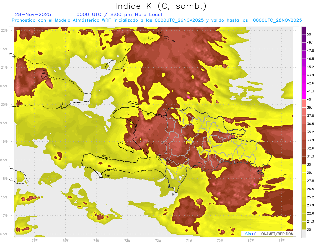Click '0000 UTC / 8:00 pm Hora Local' text
This screenshot has width=316, height=244.
(x=119, y=14)
